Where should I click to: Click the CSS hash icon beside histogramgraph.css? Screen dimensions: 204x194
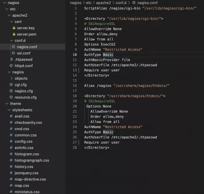click(x=11, y=160)
